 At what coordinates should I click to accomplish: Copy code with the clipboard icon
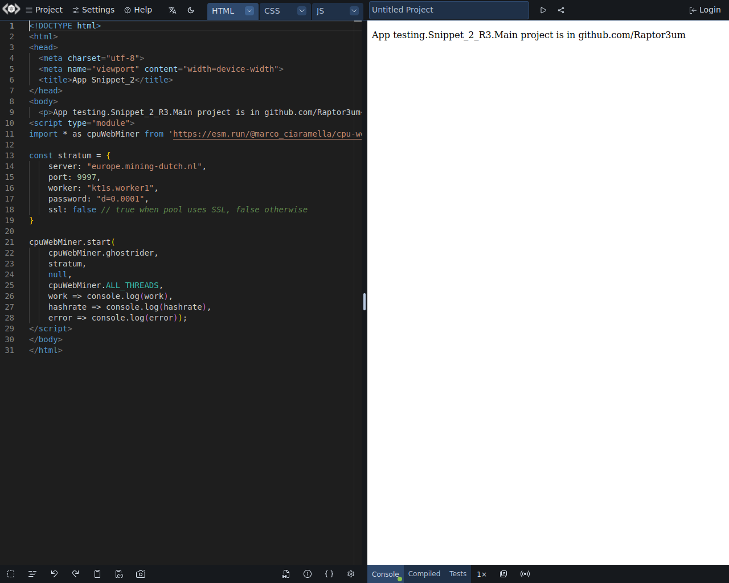(97, 574)
